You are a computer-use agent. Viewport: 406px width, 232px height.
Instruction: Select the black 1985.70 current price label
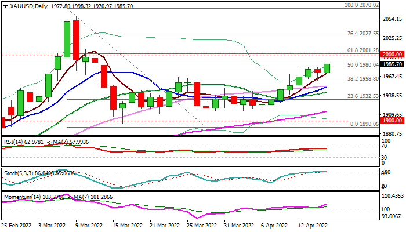coord(392,64)
